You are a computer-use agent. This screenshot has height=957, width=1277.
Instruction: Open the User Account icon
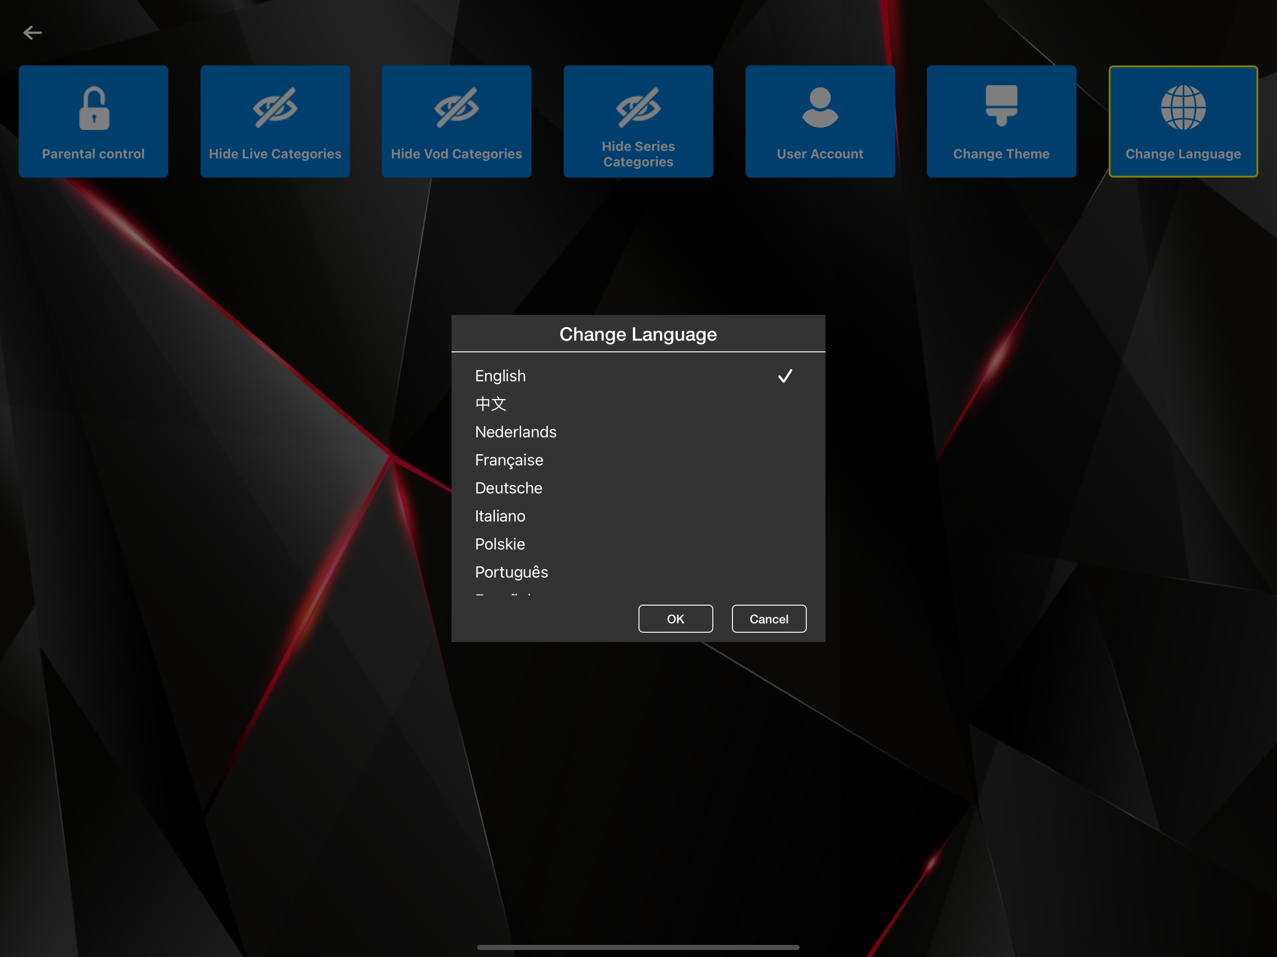[819, 121]
